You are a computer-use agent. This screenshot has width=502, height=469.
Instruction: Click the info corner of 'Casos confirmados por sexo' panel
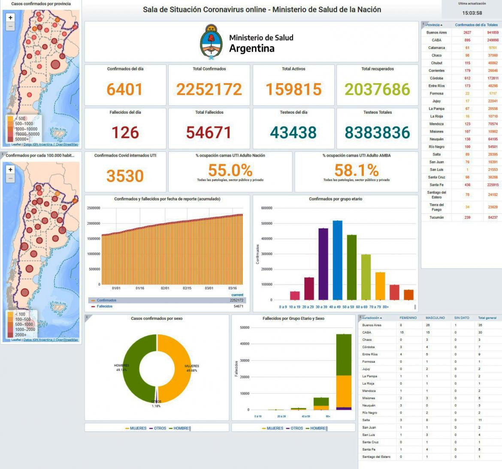click(87, 317)
